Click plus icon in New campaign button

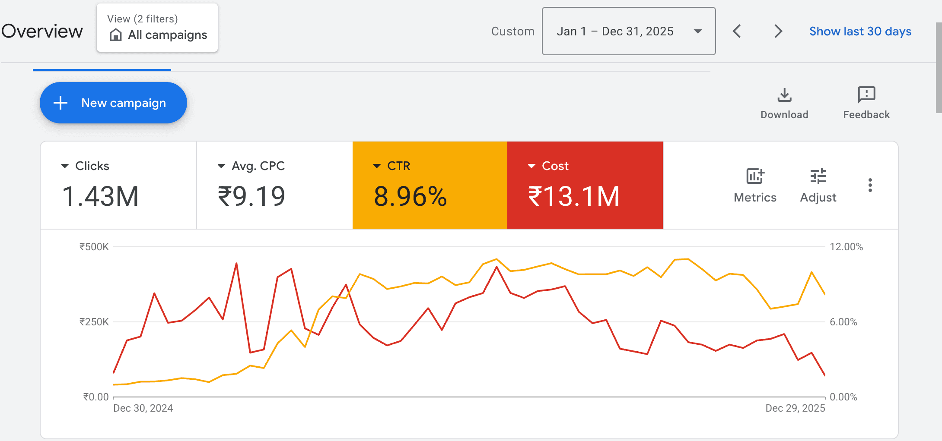(60, 103)
